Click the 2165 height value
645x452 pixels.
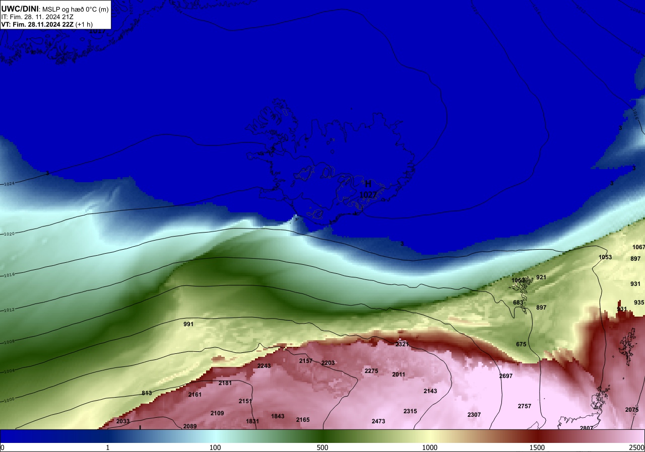point(303,420)
